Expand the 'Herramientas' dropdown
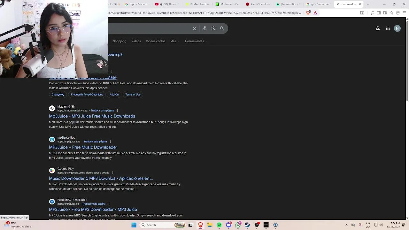The width and height of the screenshot is (409, 230). point(196,41)
